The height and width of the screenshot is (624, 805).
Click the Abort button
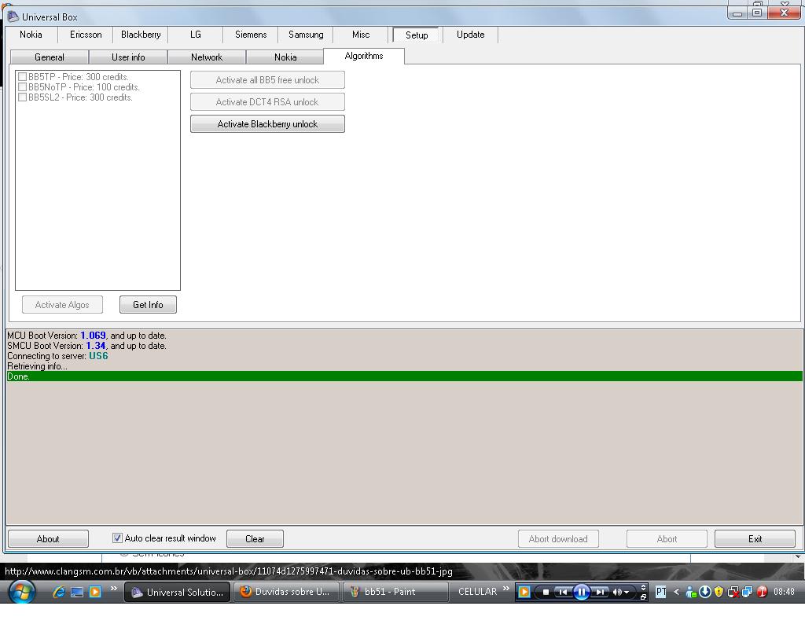[667, 539]
